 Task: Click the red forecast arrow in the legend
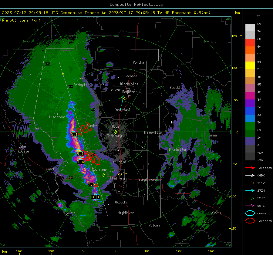(250, 168)
